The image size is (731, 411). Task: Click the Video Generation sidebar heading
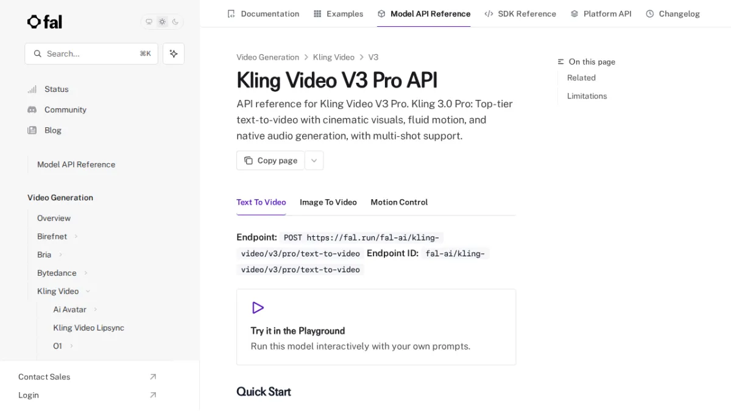tap(60, 198)
